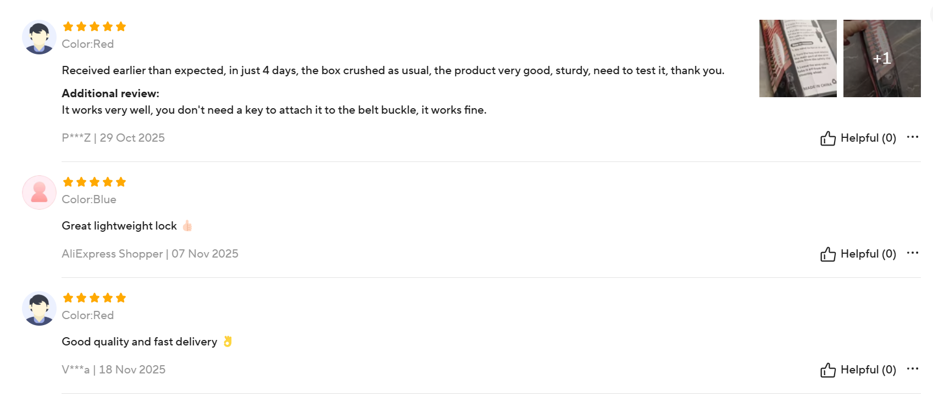Image resolution: width=933 pixels, height=402 pixels.
Task: Mark the 29 Oct 2025 review Helpful
Action: [x=868, y=138]
